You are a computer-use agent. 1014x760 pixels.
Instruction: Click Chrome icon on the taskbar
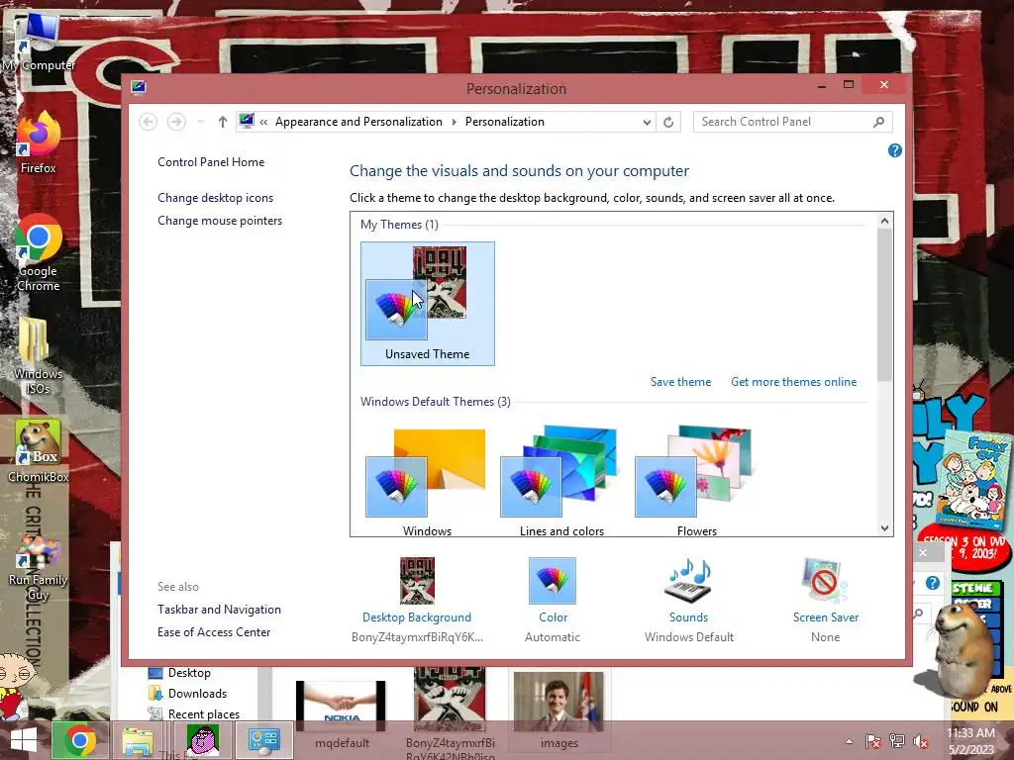pyautogui.click(x=80, y=740)
